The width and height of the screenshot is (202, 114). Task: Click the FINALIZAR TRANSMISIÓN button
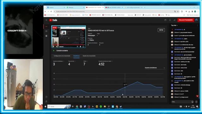[x=186, y=20]
